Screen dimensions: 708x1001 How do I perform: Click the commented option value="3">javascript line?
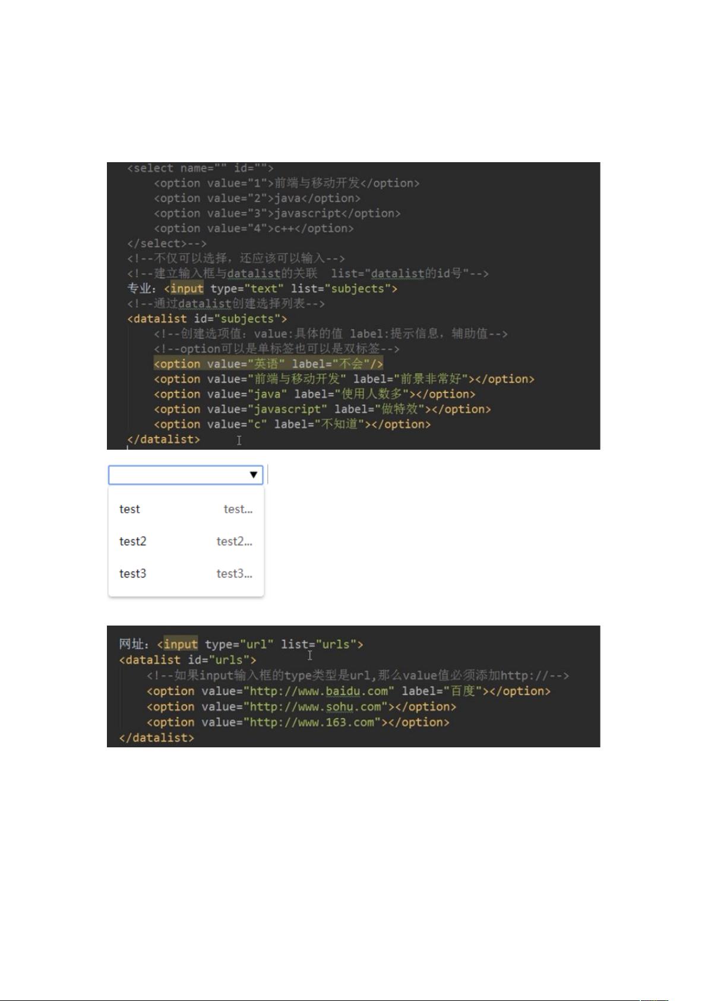point(277,213)
